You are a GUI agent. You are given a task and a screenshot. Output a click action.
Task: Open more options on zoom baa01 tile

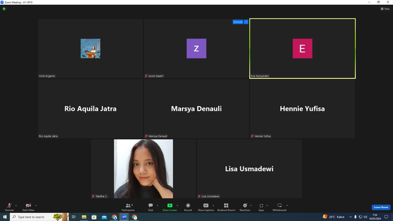pyautogui.click(x=246, y=22)
